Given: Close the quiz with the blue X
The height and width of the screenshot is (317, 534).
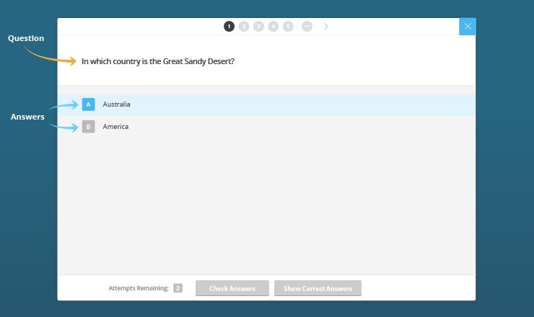Looking at the screenshot, I should coord(468,27).
